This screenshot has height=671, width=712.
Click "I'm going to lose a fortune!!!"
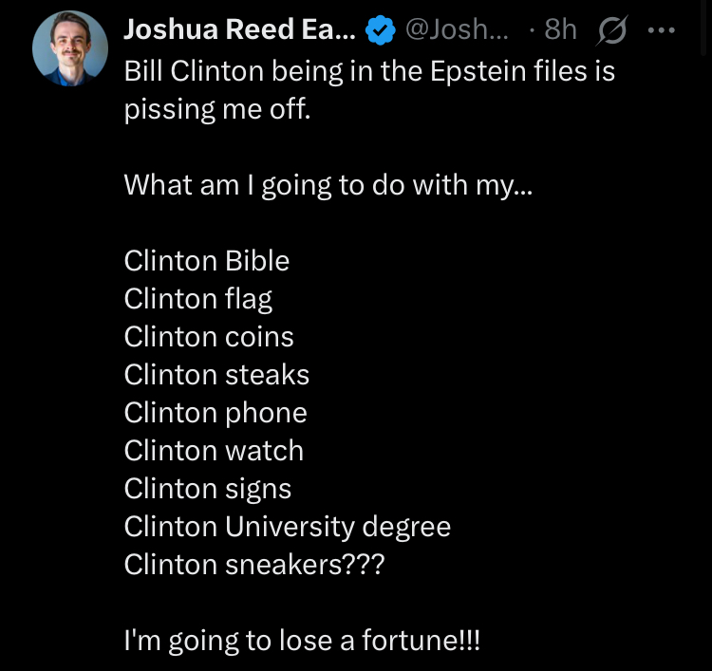point(303,641)
